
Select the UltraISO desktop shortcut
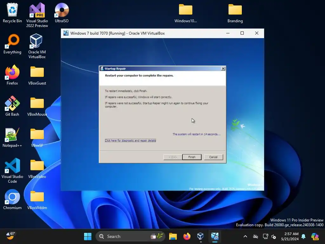pos(62,13)
